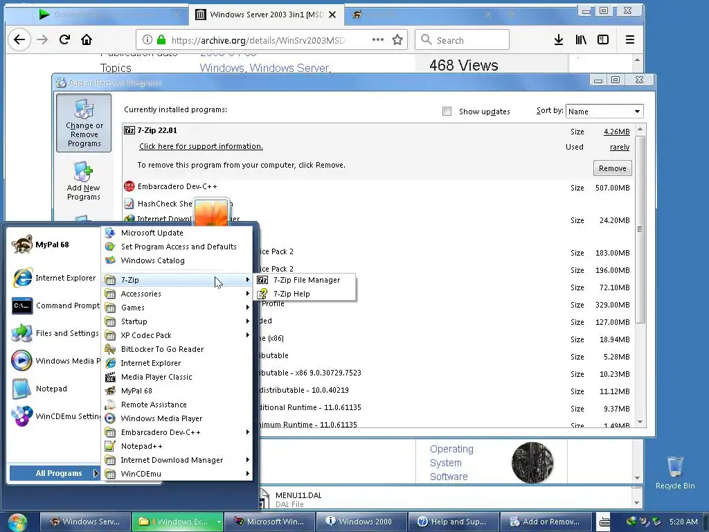
Task: Open Windows Media Player in All Programs
Action: click(x=177, y=418)
